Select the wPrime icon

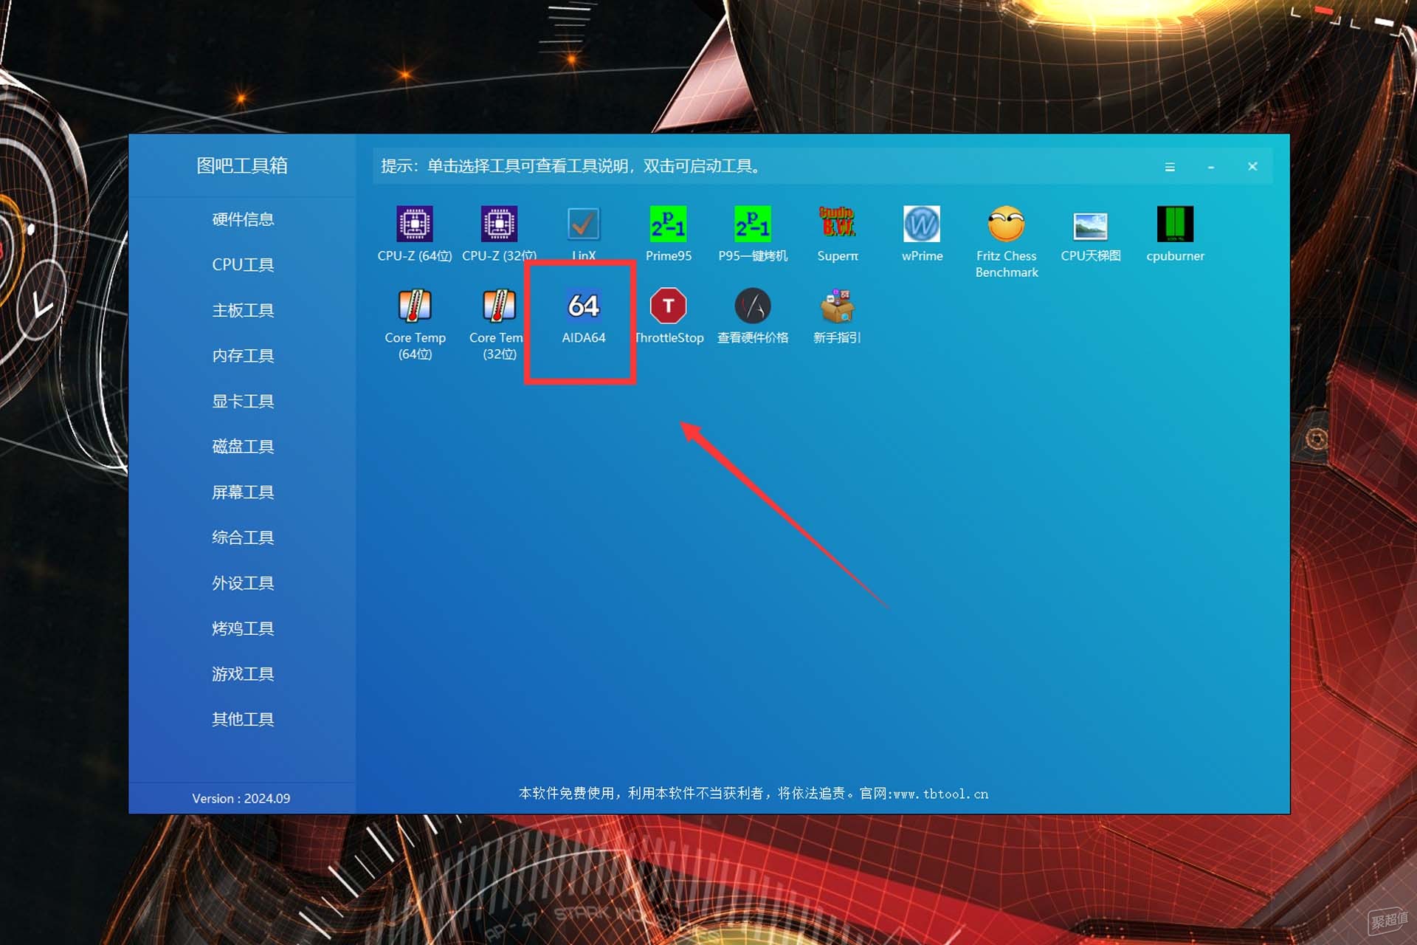[x=922, y=224]
